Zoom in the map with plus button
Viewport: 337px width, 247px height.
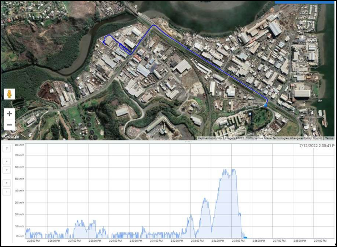pyautogui.click(x=9, y=114)
